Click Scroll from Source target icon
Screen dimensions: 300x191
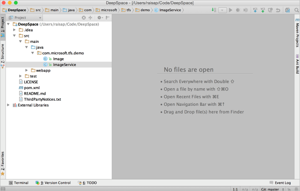coord(84,18)
